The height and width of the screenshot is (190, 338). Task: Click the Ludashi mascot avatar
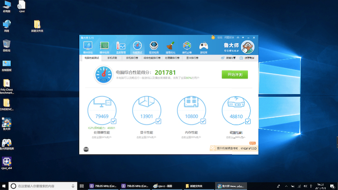(247, 47)
